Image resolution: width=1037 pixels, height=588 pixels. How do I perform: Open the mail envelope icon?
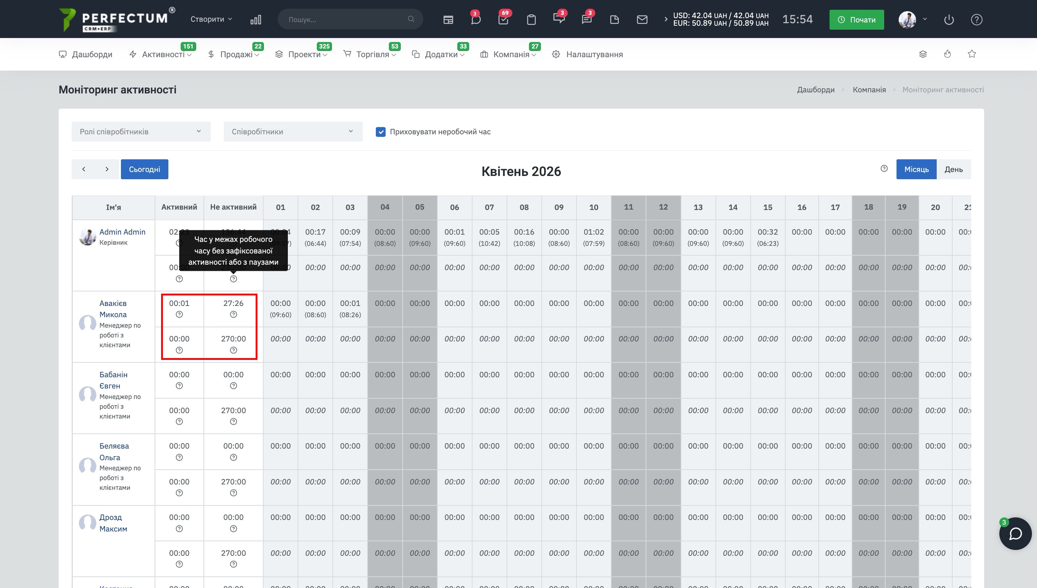(642, 20)
